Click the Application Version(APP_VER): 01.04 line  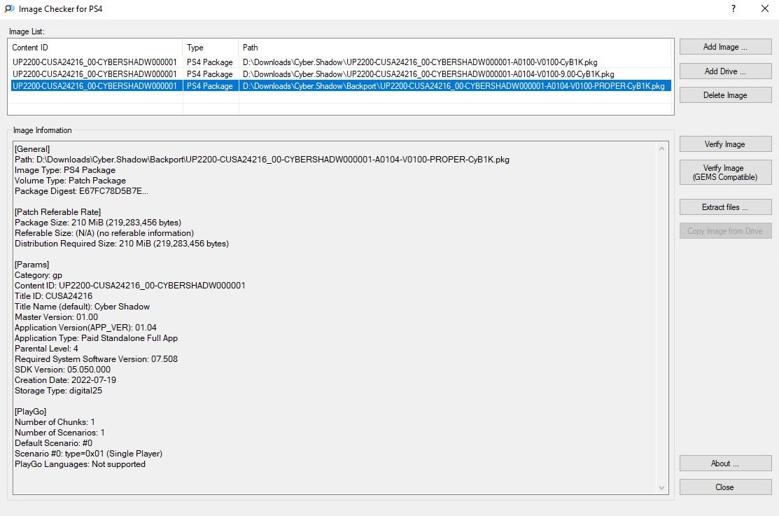coord(85,328)
